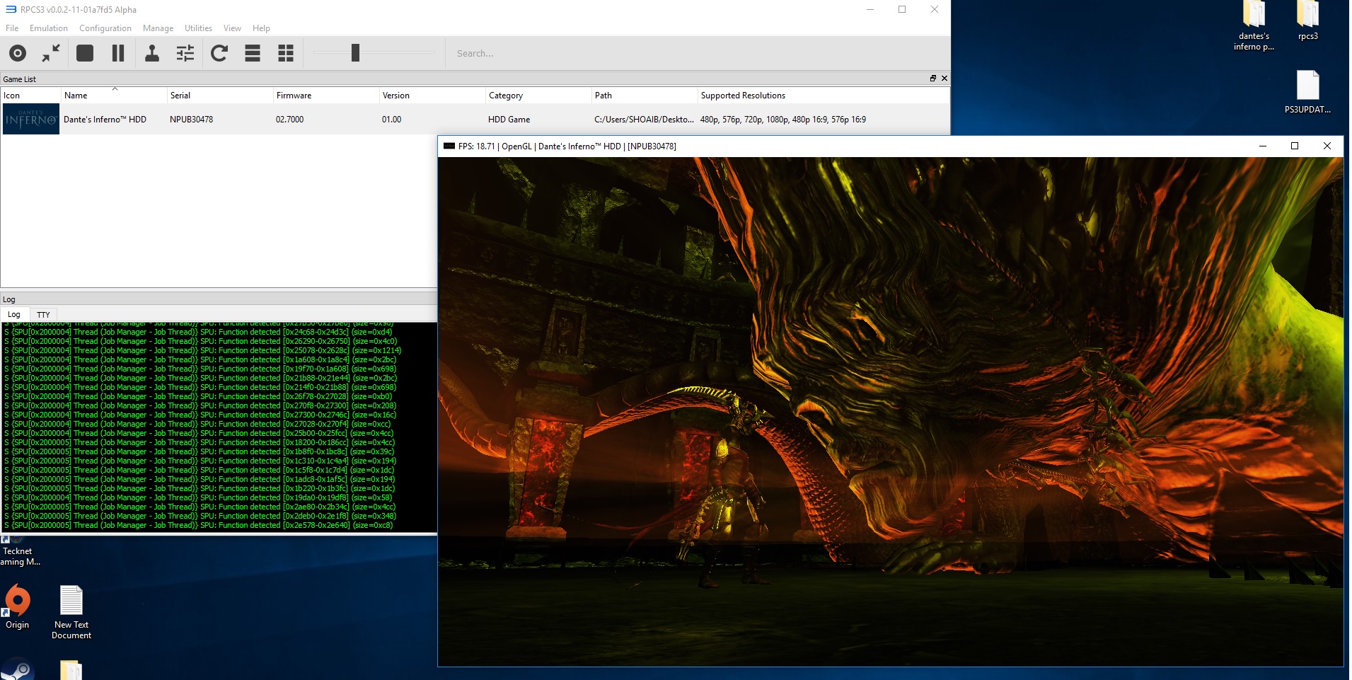Viewport: 1352px width, 680px height.
Task: Sort by the Supported Resolutions column
Action: coord(743,96)
